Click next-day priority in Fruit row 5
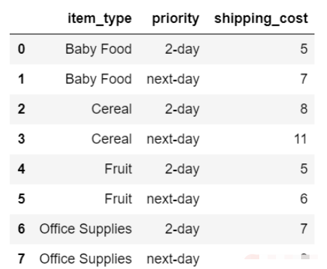 pyautogui.click(x=173, y=199)
